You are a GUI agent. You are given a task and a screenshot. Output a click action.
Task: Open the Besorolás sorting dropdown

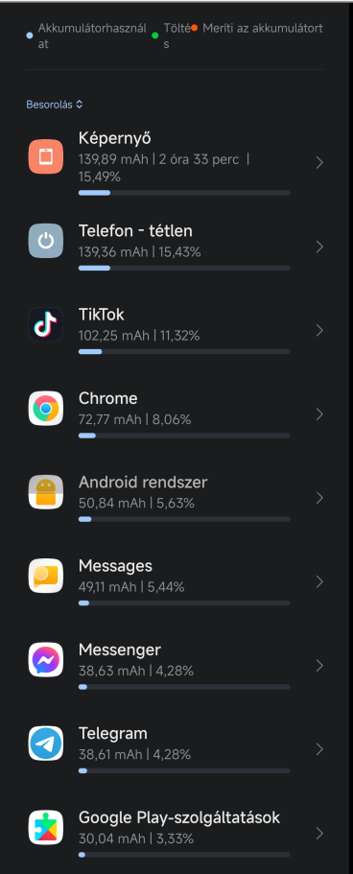(x=55, y=105)
